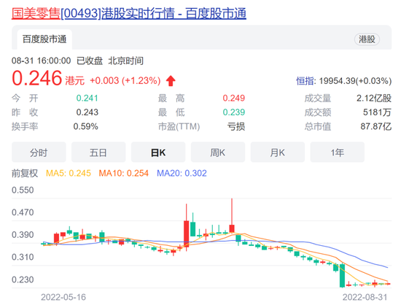Select the 百度股市通 tab

pyautogui.click(x=44, y=39)
